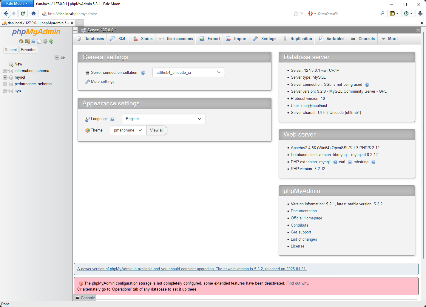Open the Replication tab
This screenshot has width=426, height=307.
(297, 39)
